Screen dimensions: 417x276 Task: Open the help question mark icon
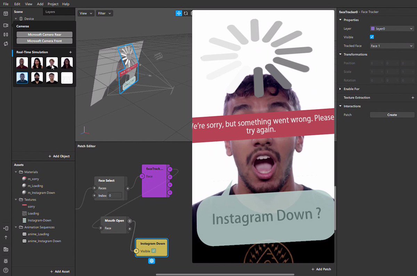coord(6,270)
